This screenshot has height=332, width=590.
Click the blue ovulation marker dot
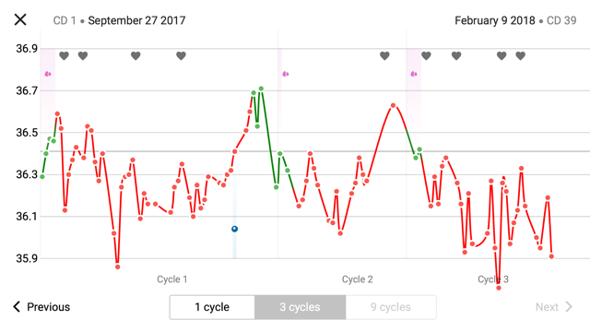pos(234,229)
